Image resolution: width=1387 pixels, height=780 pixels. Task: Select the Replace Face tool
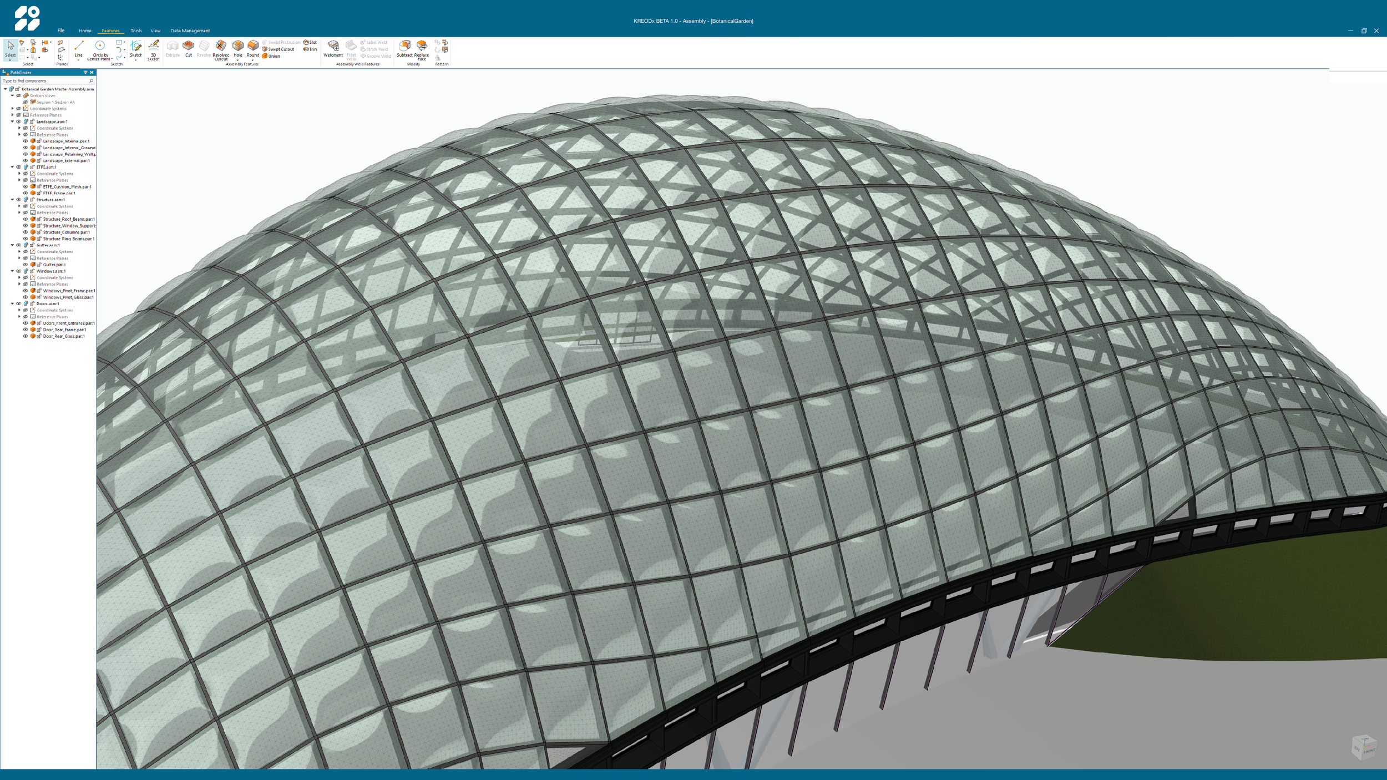pyautogui.click(x=422, y=48)
